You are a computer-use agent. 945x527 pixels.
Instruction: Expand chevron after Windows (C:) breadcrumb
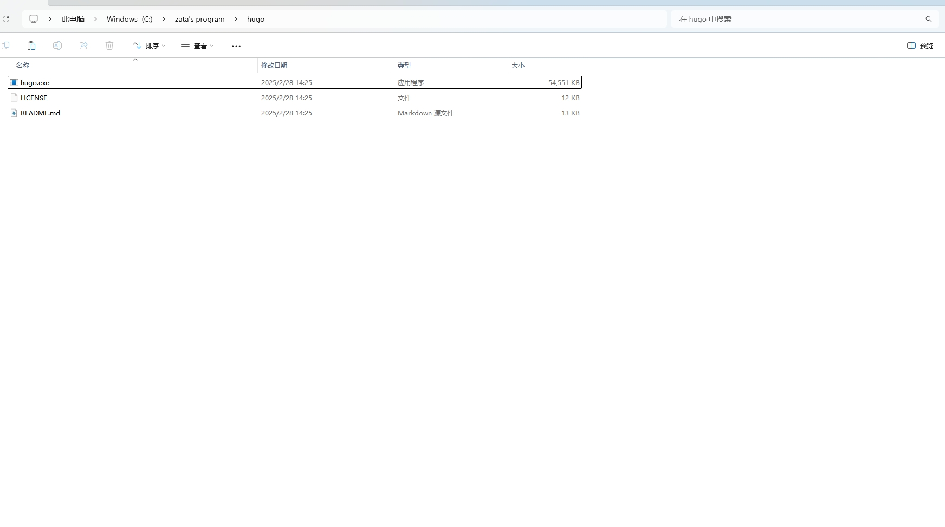164,19
